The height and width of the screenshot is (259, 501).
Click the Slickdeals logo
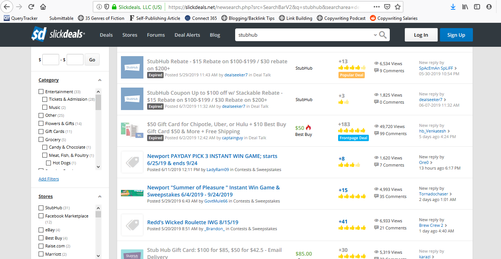[x=58, y=34]
